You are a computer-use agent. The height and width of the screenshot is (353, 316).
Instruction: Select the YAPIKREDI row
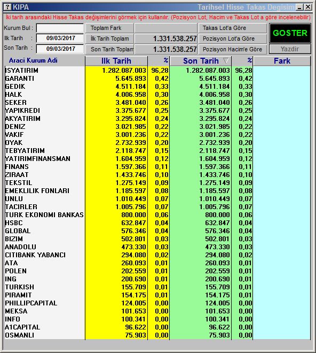pyautogui.click(x=157, y=111)
